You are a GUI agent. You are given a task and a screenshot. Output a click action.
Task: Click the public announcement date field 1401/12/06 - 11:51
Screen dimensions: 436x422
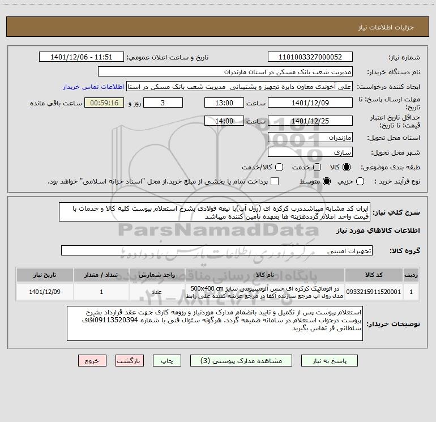81,57
